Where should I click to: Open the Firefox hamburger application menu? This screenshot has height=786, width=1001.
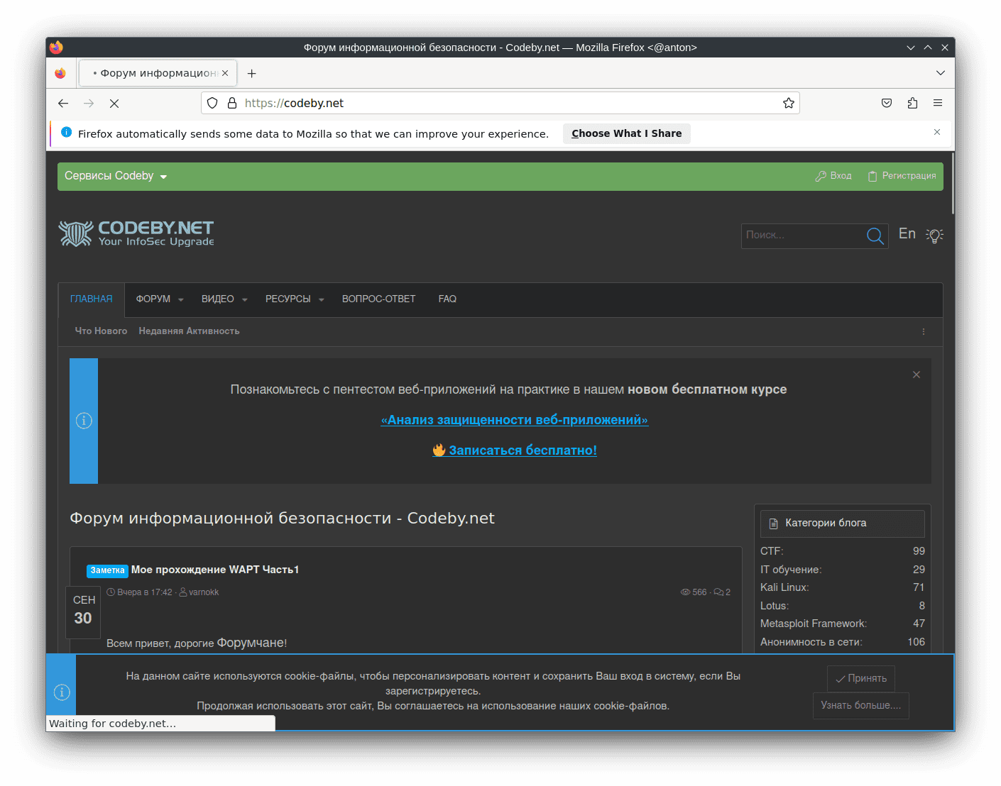pos(937,103)
